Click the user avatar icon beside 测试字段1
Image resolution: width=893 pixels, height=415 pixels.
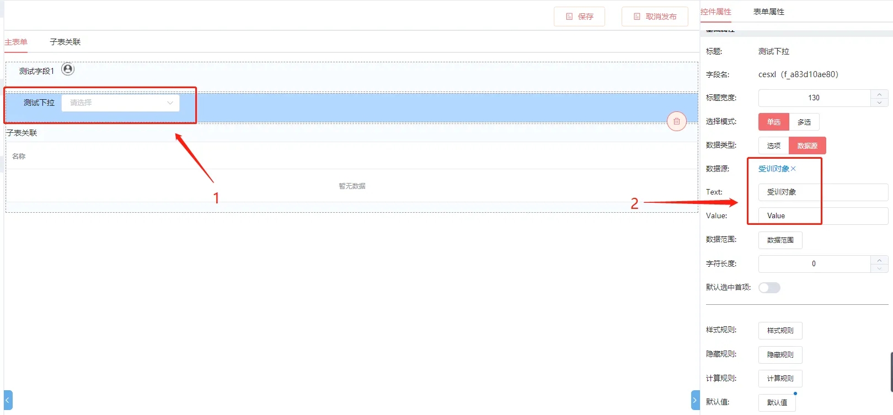pyautogui.click(x=68, y=69)
